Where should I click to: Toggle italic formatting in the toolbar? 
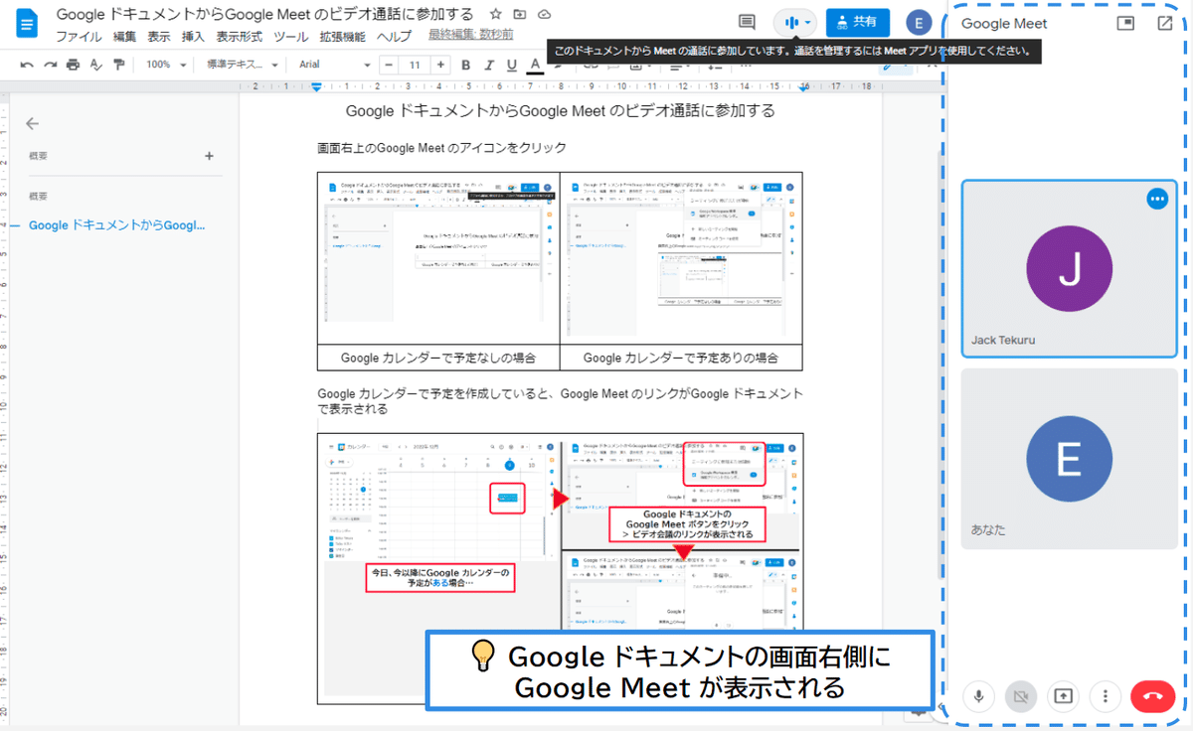tap(488, 65)
